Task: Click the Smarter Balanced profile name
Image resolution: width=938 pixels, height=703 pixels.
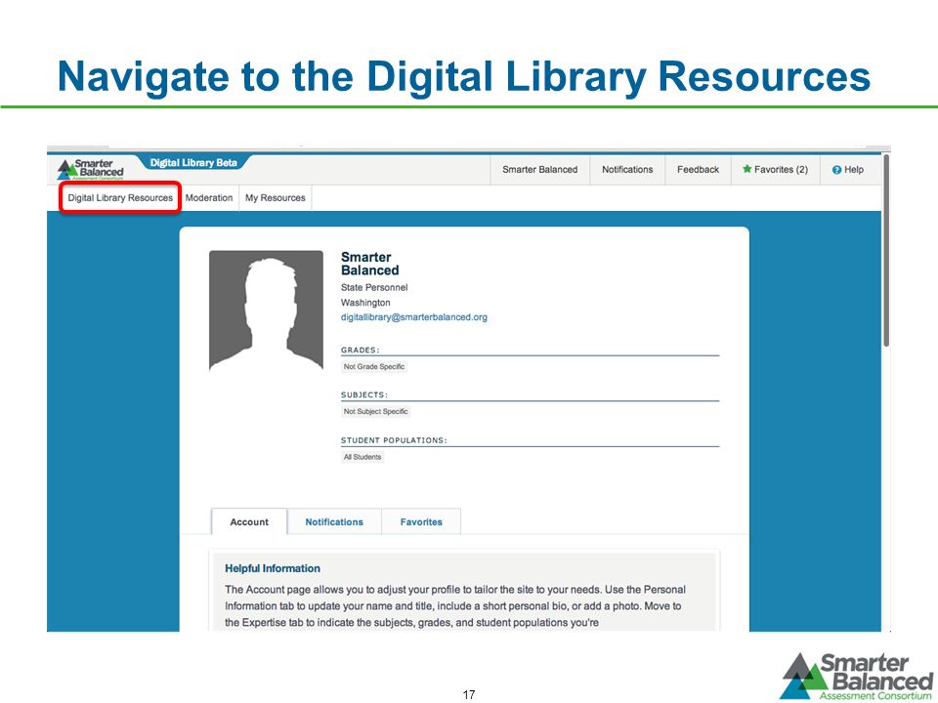Action: 369,264
